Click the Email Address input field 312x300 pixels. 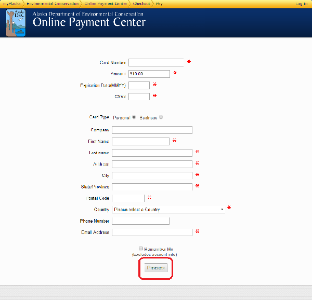[152, 233]
